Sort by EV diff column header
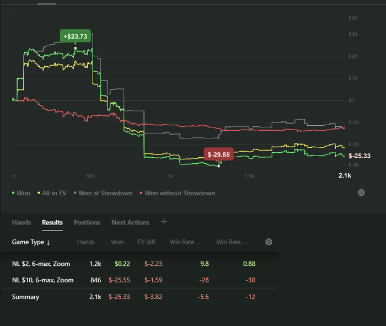Screen dimensions: 386x326 147,242
